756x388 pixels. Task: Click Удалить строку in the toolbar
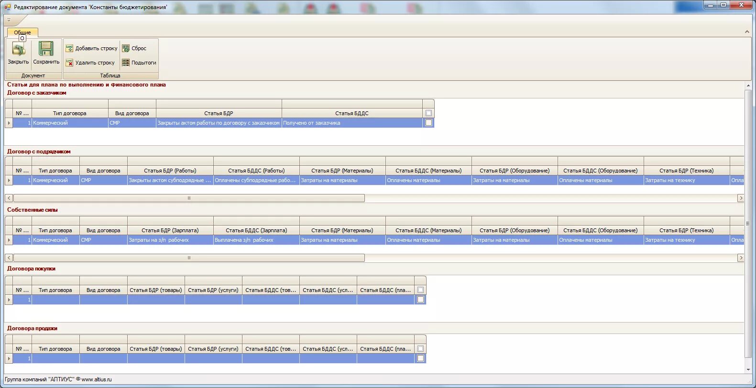pos(90,63)
